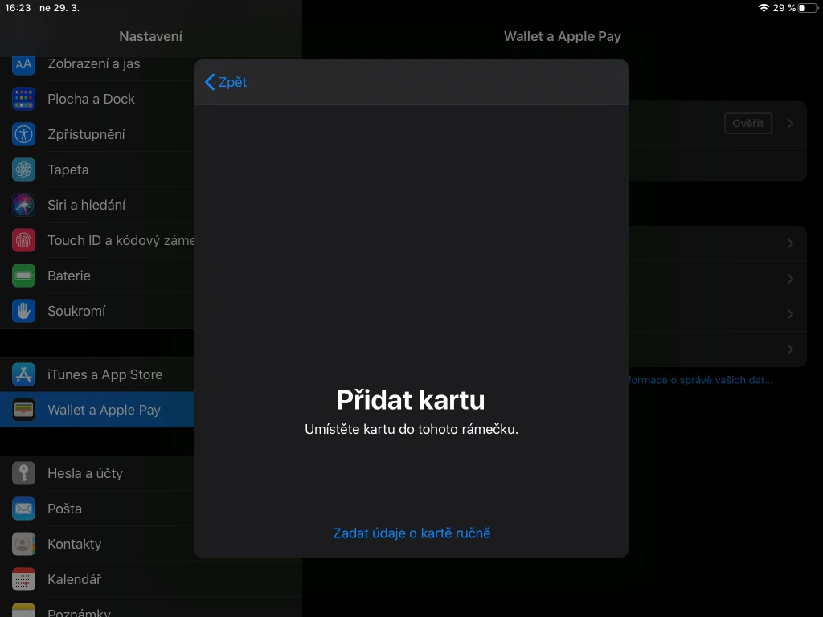Select Wallet a Apple Pay menu item
Image resolution: width=823 pixels, height=617 pixels.
pyautogui.click(x=104, y=410)
